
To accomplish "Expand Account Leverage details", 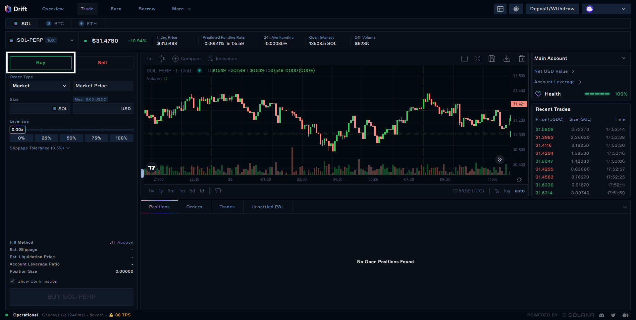I will pyautogui.click(x=580, y=82).
